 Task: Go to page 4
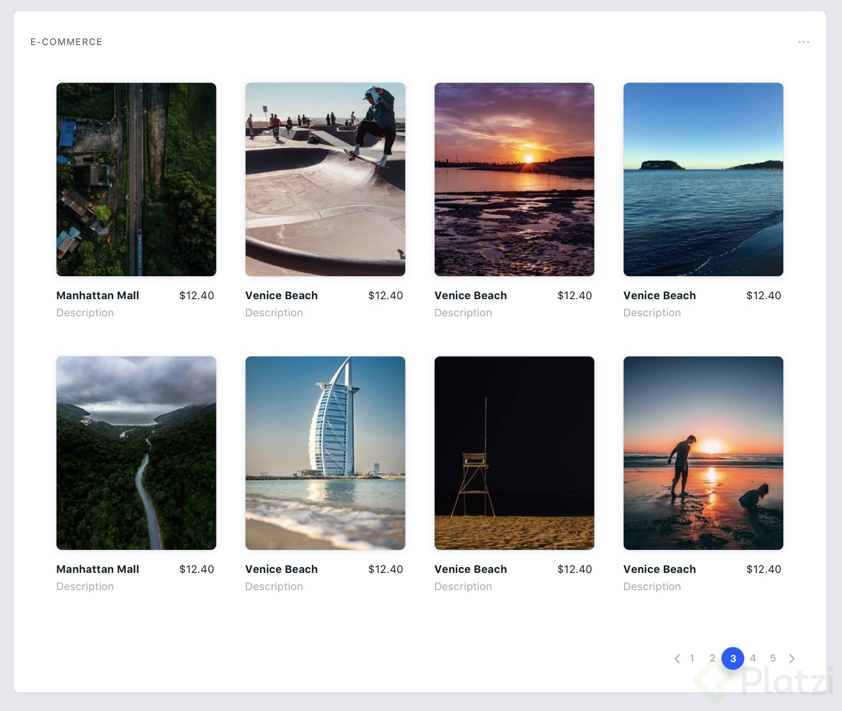pyautogui.click(x=753, y=658)
